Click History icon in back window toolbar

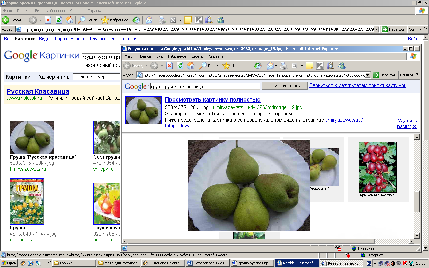click(x=136, y=20)
